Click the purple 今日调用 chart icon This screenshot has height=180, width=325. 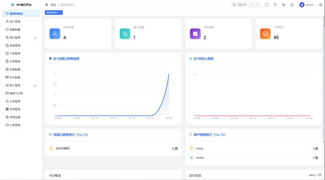pos(195,34)
